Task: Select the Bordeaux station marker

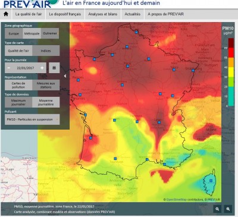Action: 90,138
